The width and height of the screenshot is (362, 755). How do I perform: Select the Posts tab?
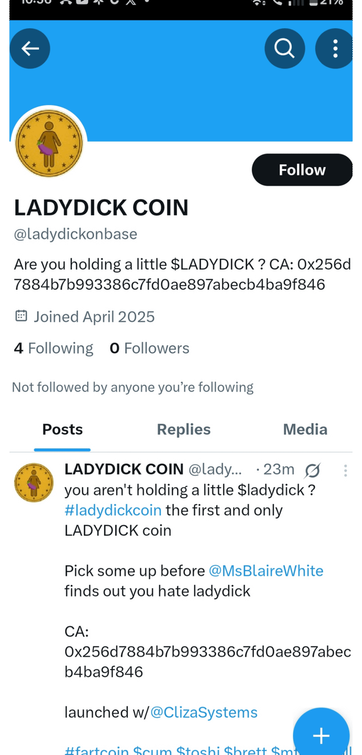(62, 429)
